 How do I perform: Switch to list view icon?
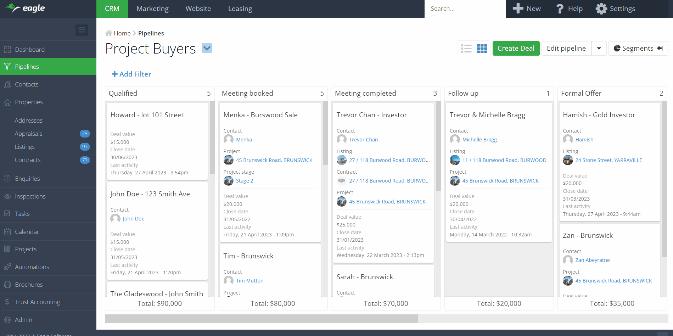point(466,49)
